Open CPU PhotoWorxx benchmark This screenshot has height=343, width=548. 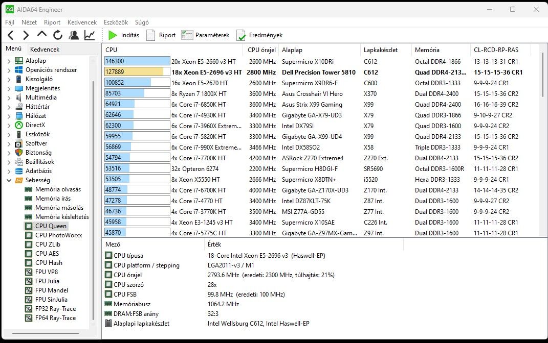click(58, 235)
